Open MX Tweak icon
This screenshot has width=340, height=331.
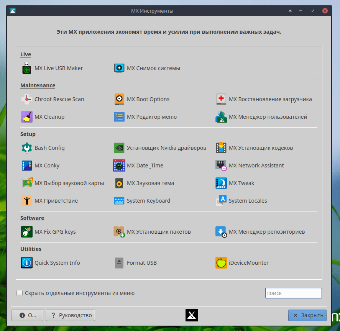click(x=221, y=183)
